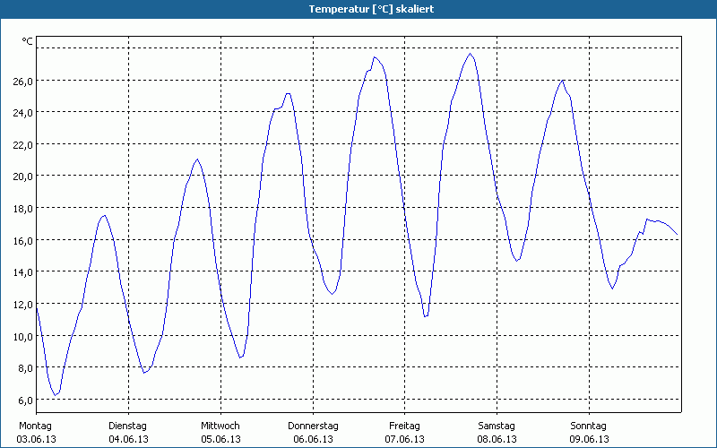Click the 22,0 y-axis label
717x448 pixels.
pyautogui.click(x=23, y=145)
